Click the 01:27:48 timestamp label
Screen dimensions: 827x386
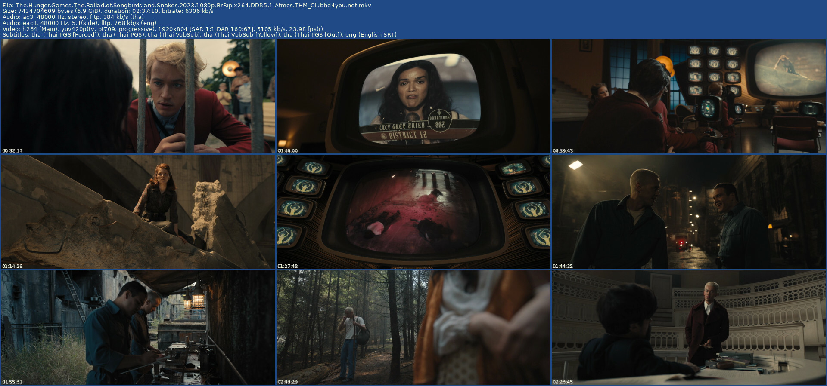[288, 266]
